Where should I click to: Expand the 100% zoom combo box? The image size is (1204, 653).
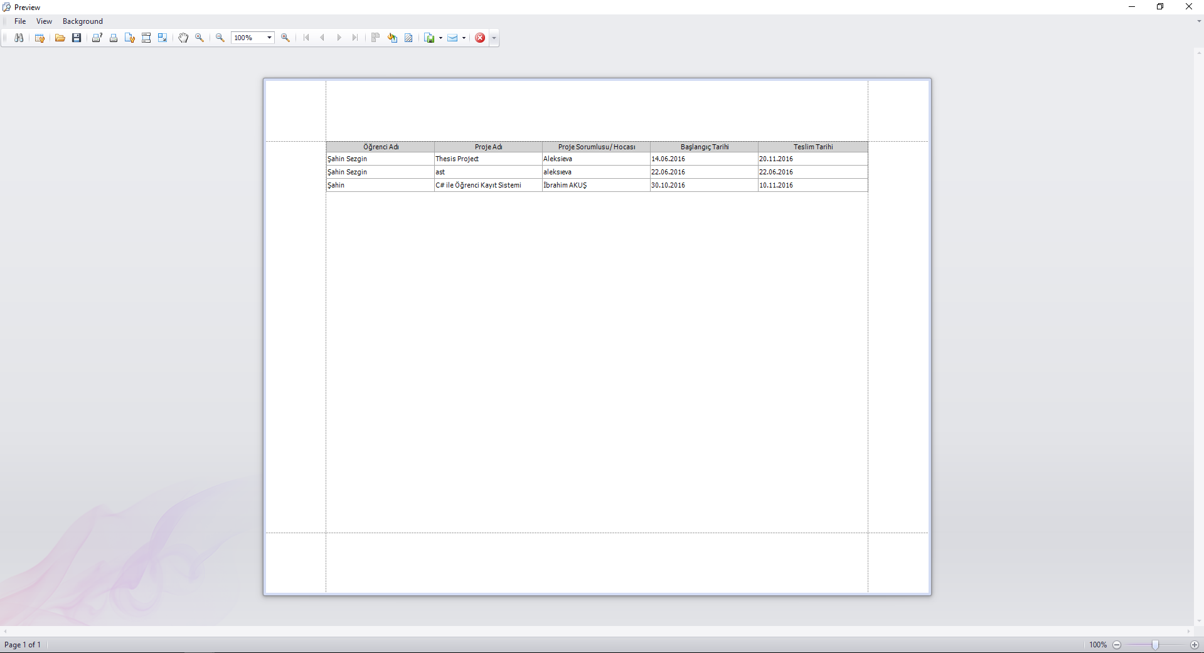pyautogui.click(x=270, y=38)
